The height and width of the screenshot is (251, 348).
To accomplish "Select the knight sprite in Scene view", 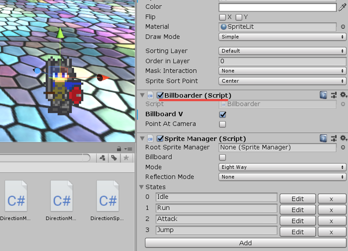I will 63,86.
